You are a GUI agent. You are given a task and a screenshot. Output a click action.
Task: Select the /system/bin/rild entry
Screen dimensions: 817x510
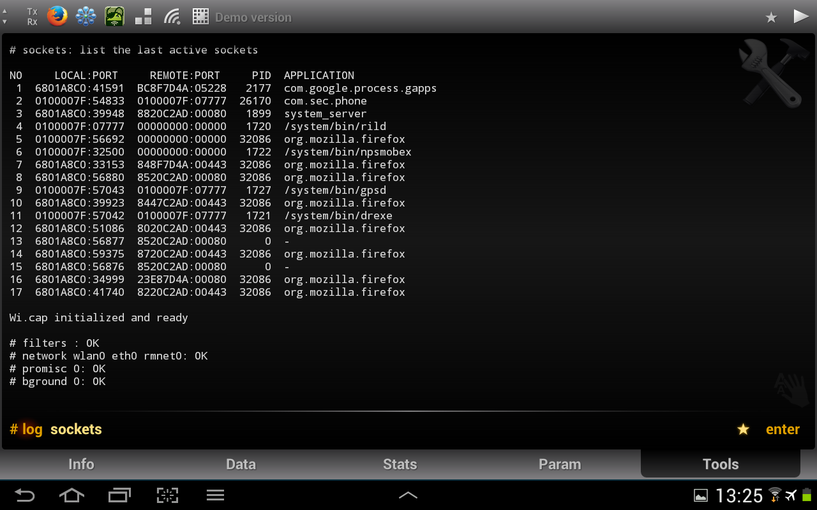(335, 126)
